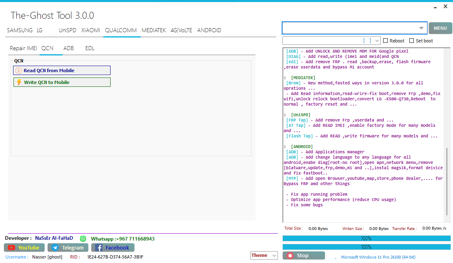Toggle the Set boot checkbox
Viewport: 453px width, 263px height.
coord(412,41)
